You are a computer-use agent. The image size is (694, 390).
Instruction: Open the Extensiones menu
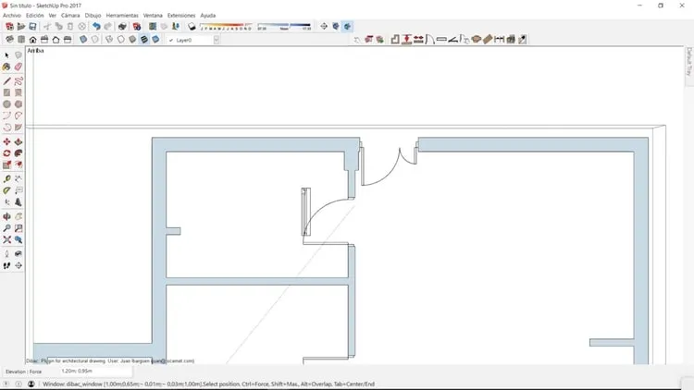pyautogui.click(x=181, y=16)
